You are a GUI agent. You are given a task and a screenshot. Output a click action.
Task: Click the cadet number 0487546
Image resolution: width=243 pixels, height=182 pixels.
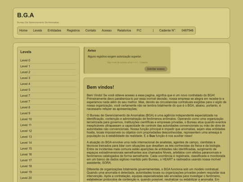[187, 31]
